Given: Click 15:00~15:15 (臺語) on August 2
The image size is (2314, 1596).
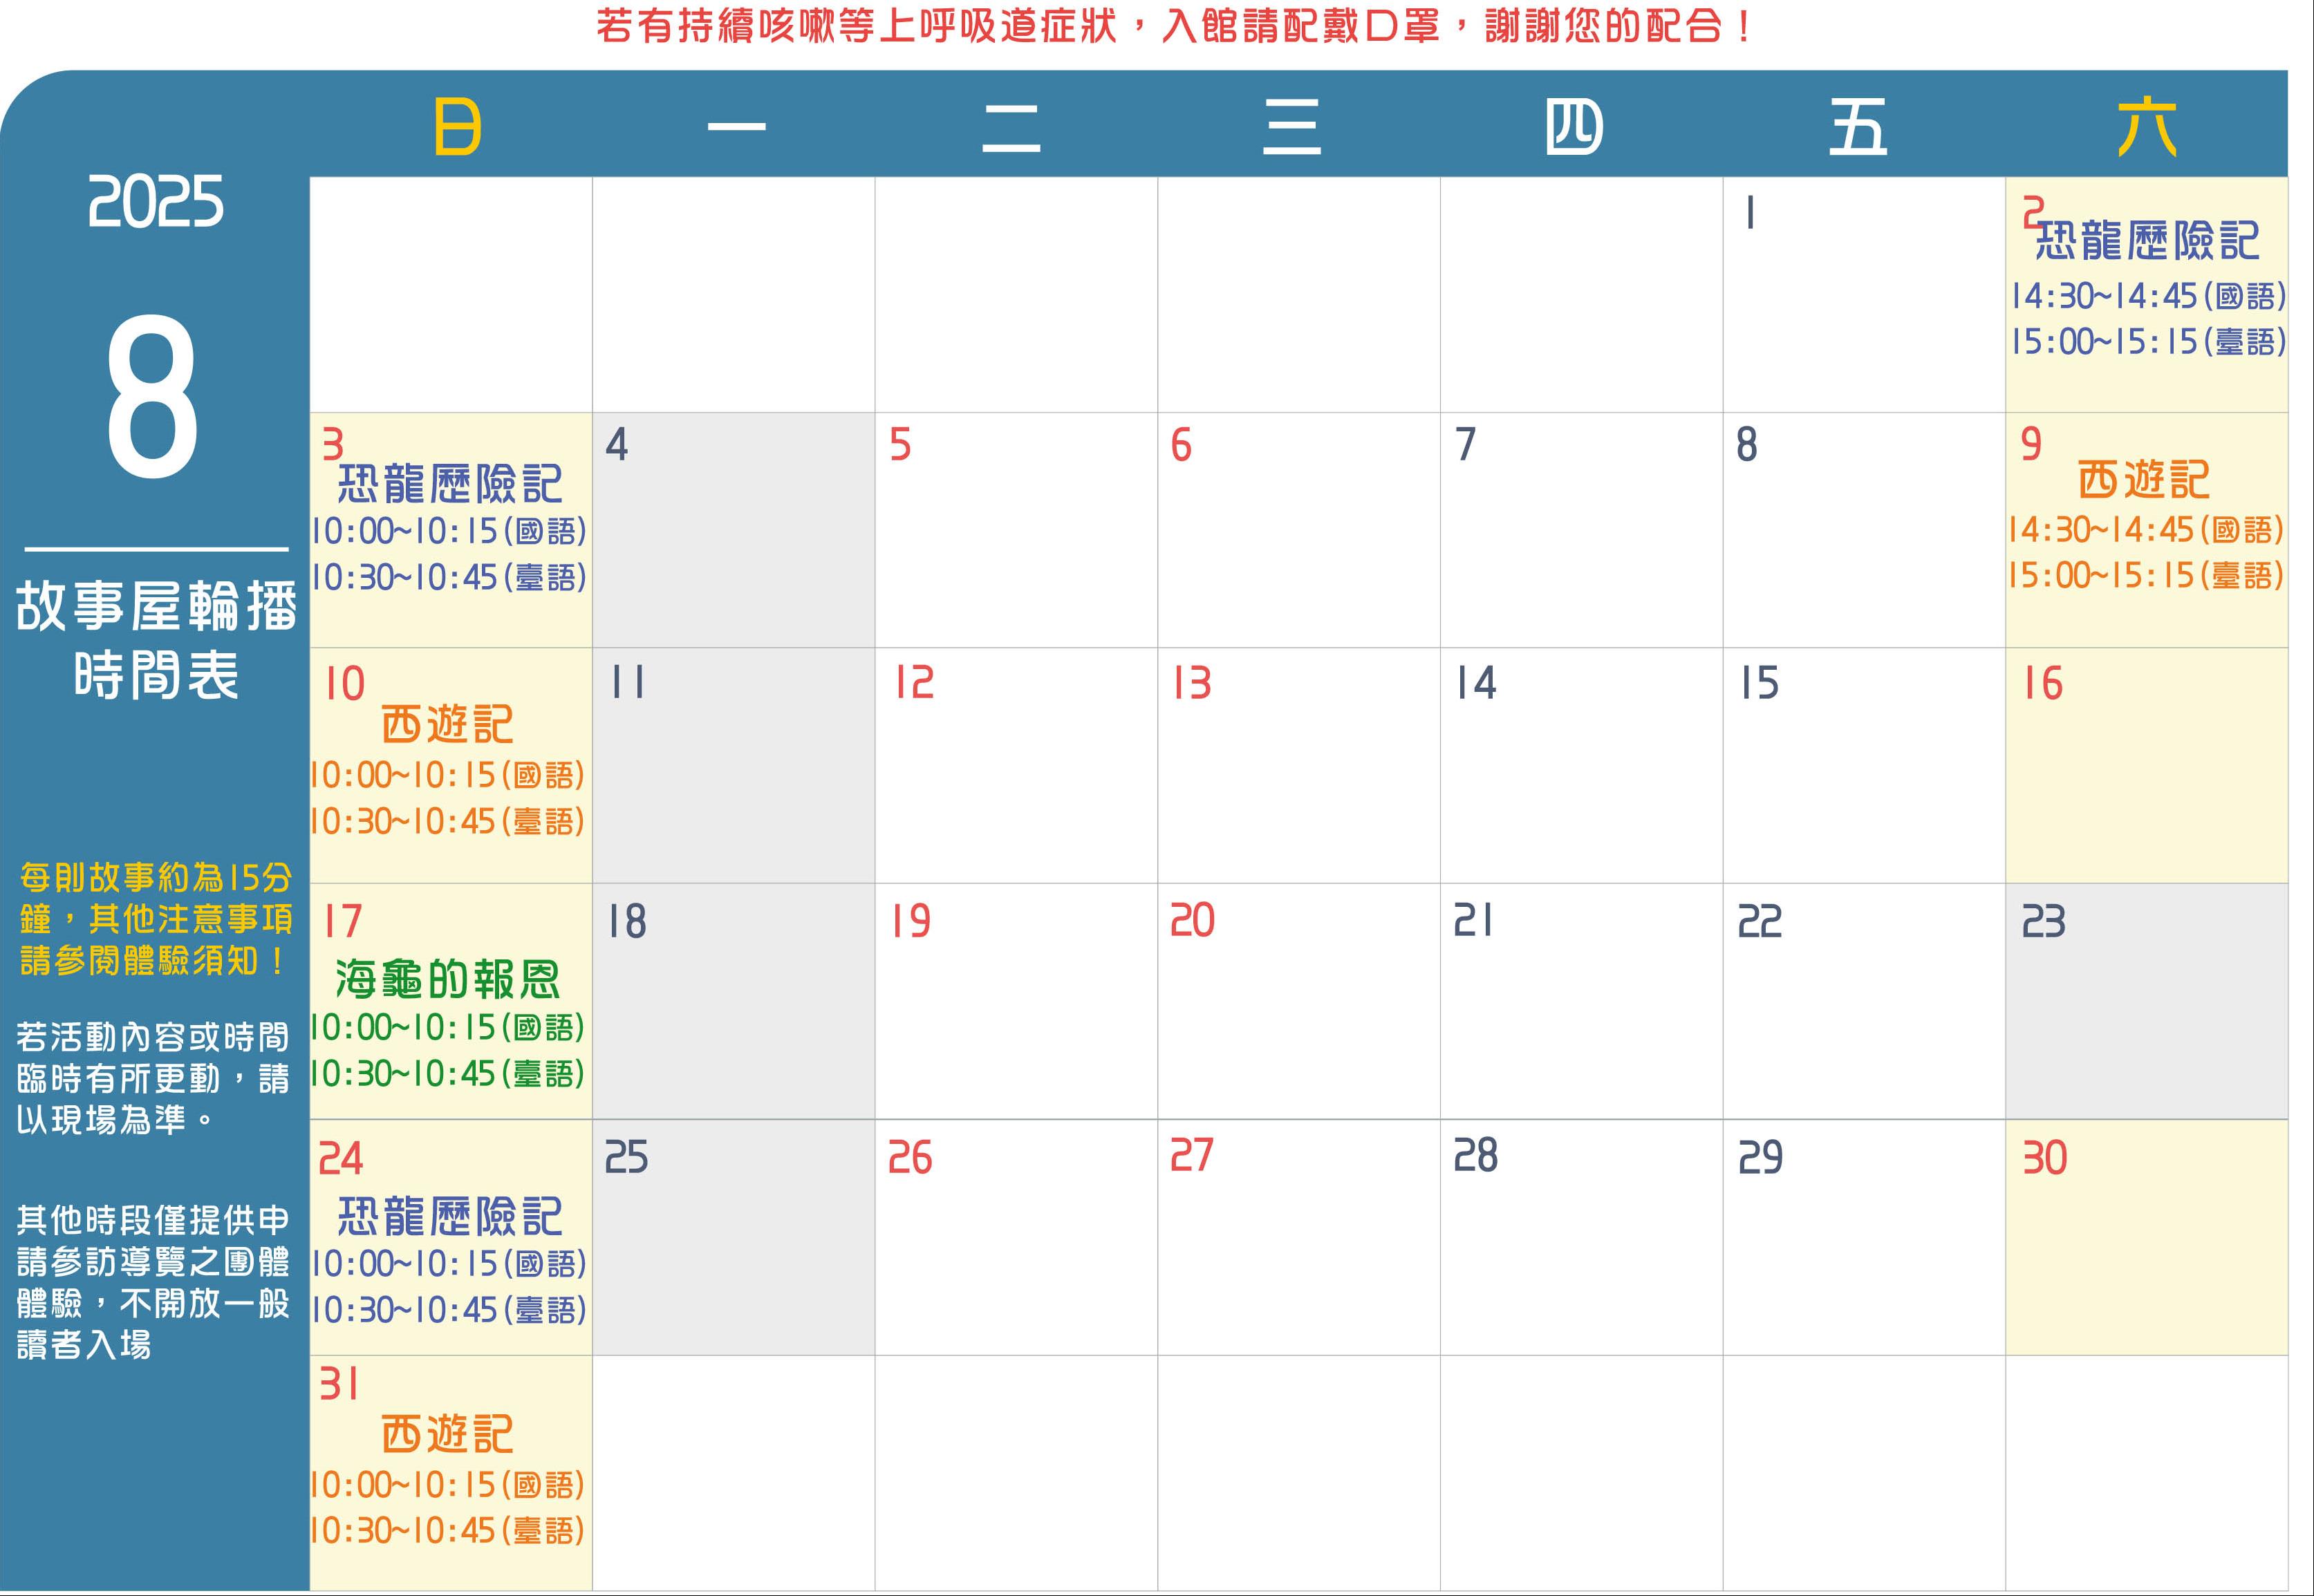Looking at the screenshot, I should (2148, 342).
